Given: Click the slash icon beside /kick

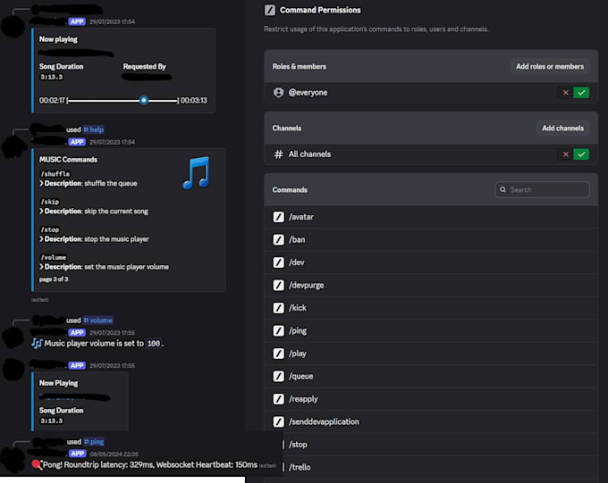Looking at the screenshot, I should pos(278,308).
